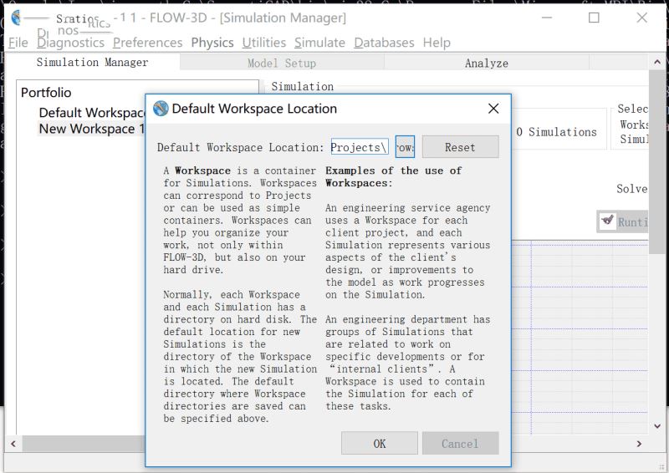Open the Utilities menu
This screenshot has width=669, height=473.
tap(263, 43)
